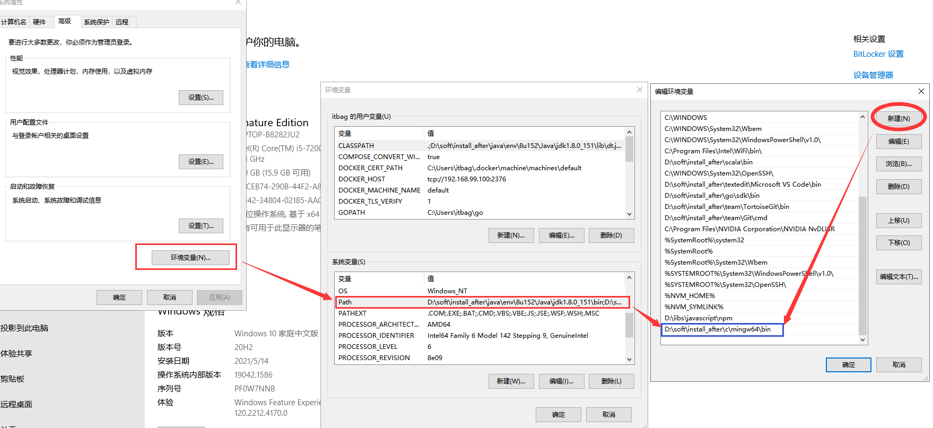
Task: Click 性能 设置(S)... button
Action: (x=200, y=98)
